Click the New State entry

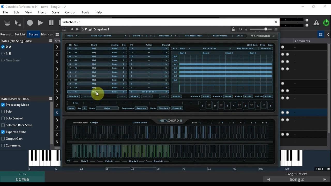13,60
